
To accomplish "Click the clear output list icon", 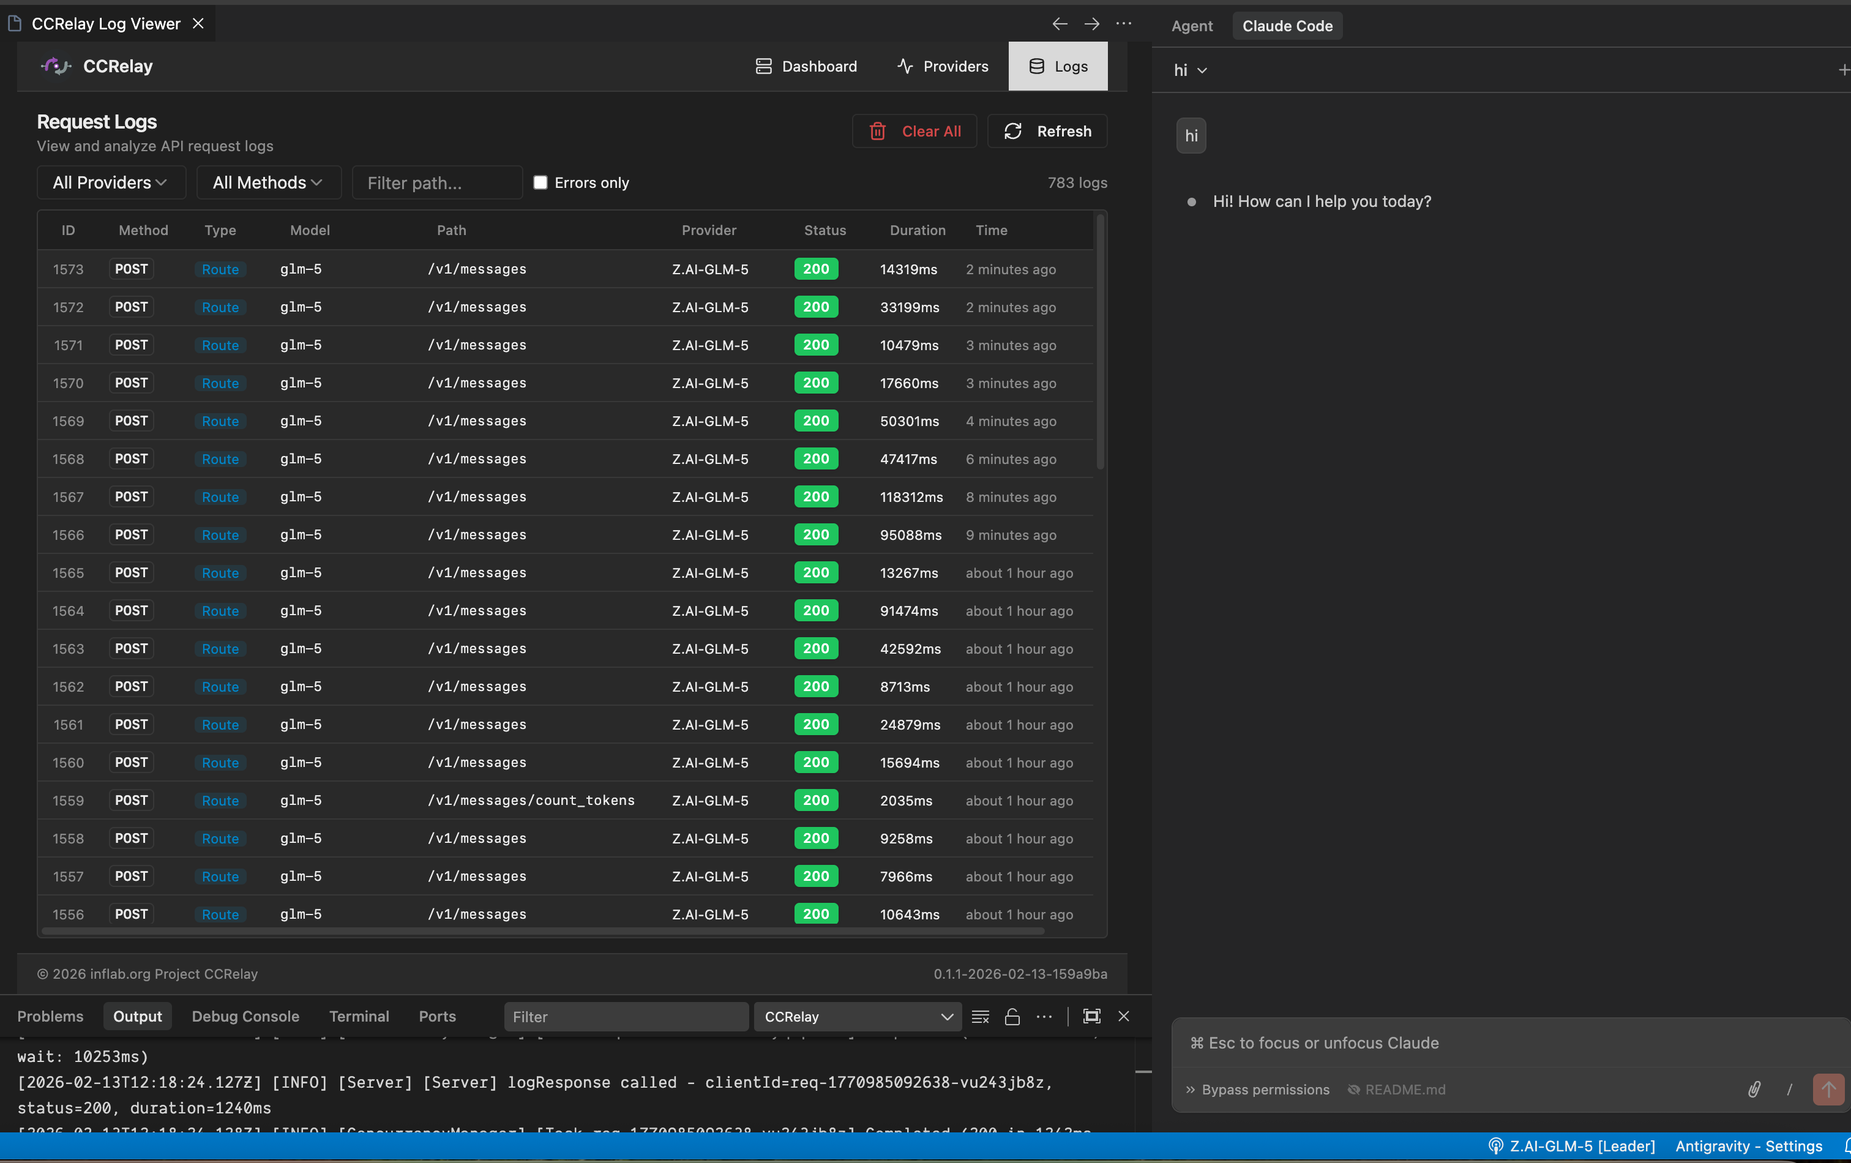I will [980, 1017].
